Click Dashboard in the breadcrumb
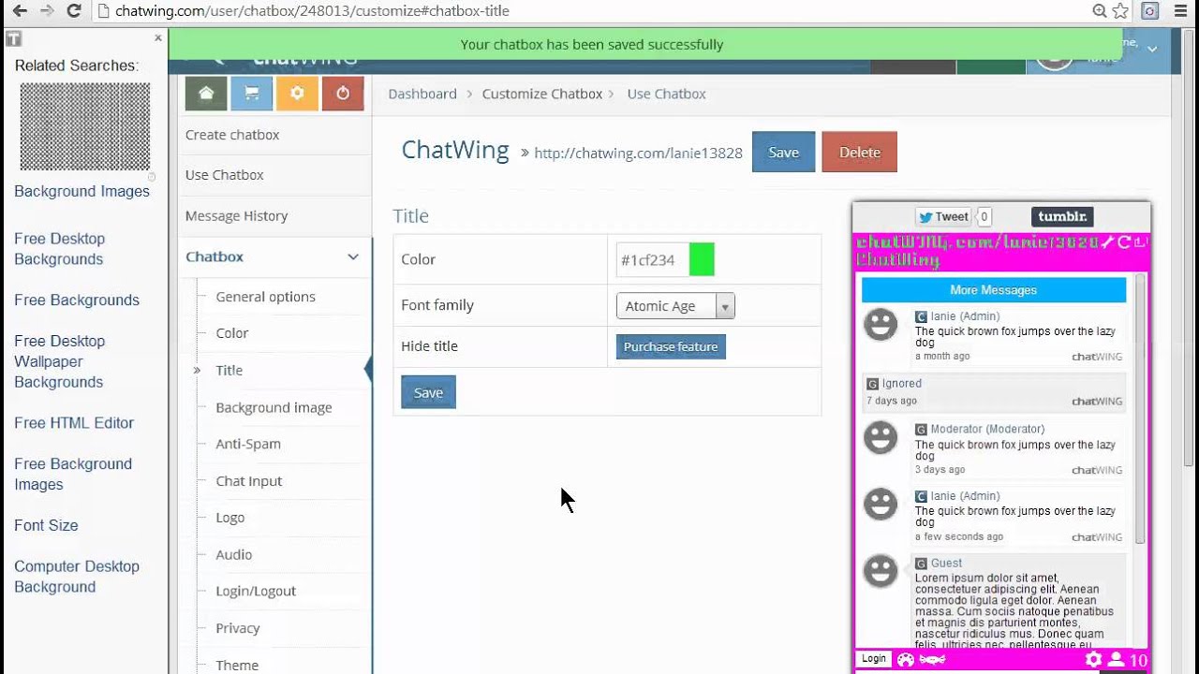 coord(422,94)
